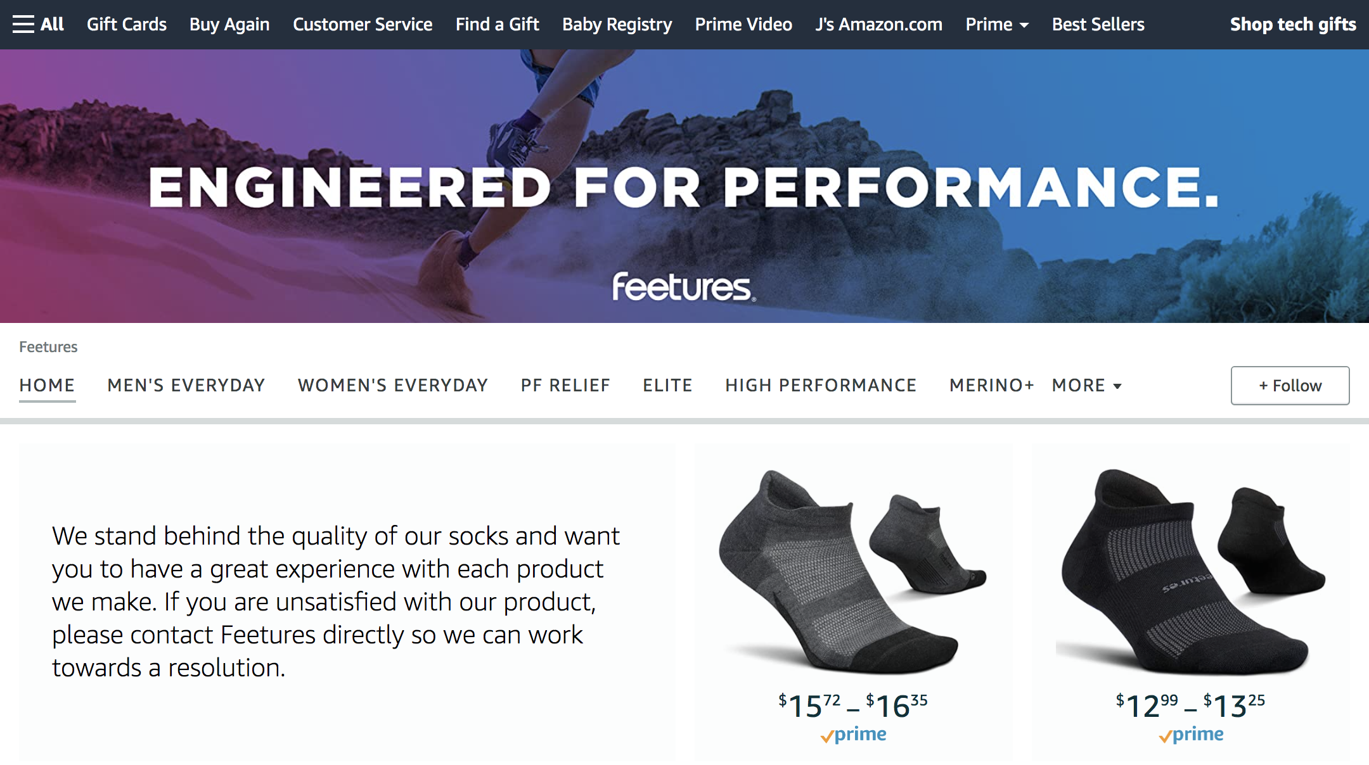
Task: Switch to Women's Everyday tab
Action: (x=393, y=385)
